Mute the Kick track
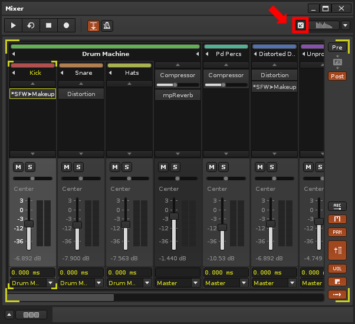Screen dimensions: 355x324 click(x=18, y=167)
